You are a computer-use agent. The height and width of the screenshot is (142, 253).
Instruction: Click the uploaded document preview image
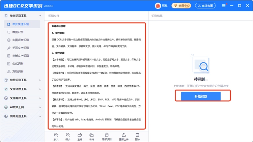[x=97, y=76]
